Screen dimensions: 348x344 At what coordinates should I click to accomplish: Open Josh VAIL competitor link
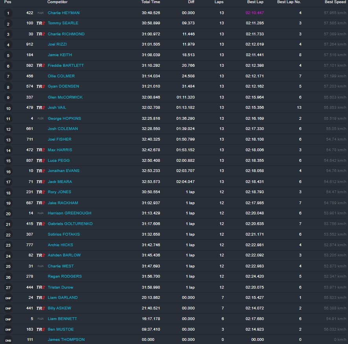[x=57, y=108]
